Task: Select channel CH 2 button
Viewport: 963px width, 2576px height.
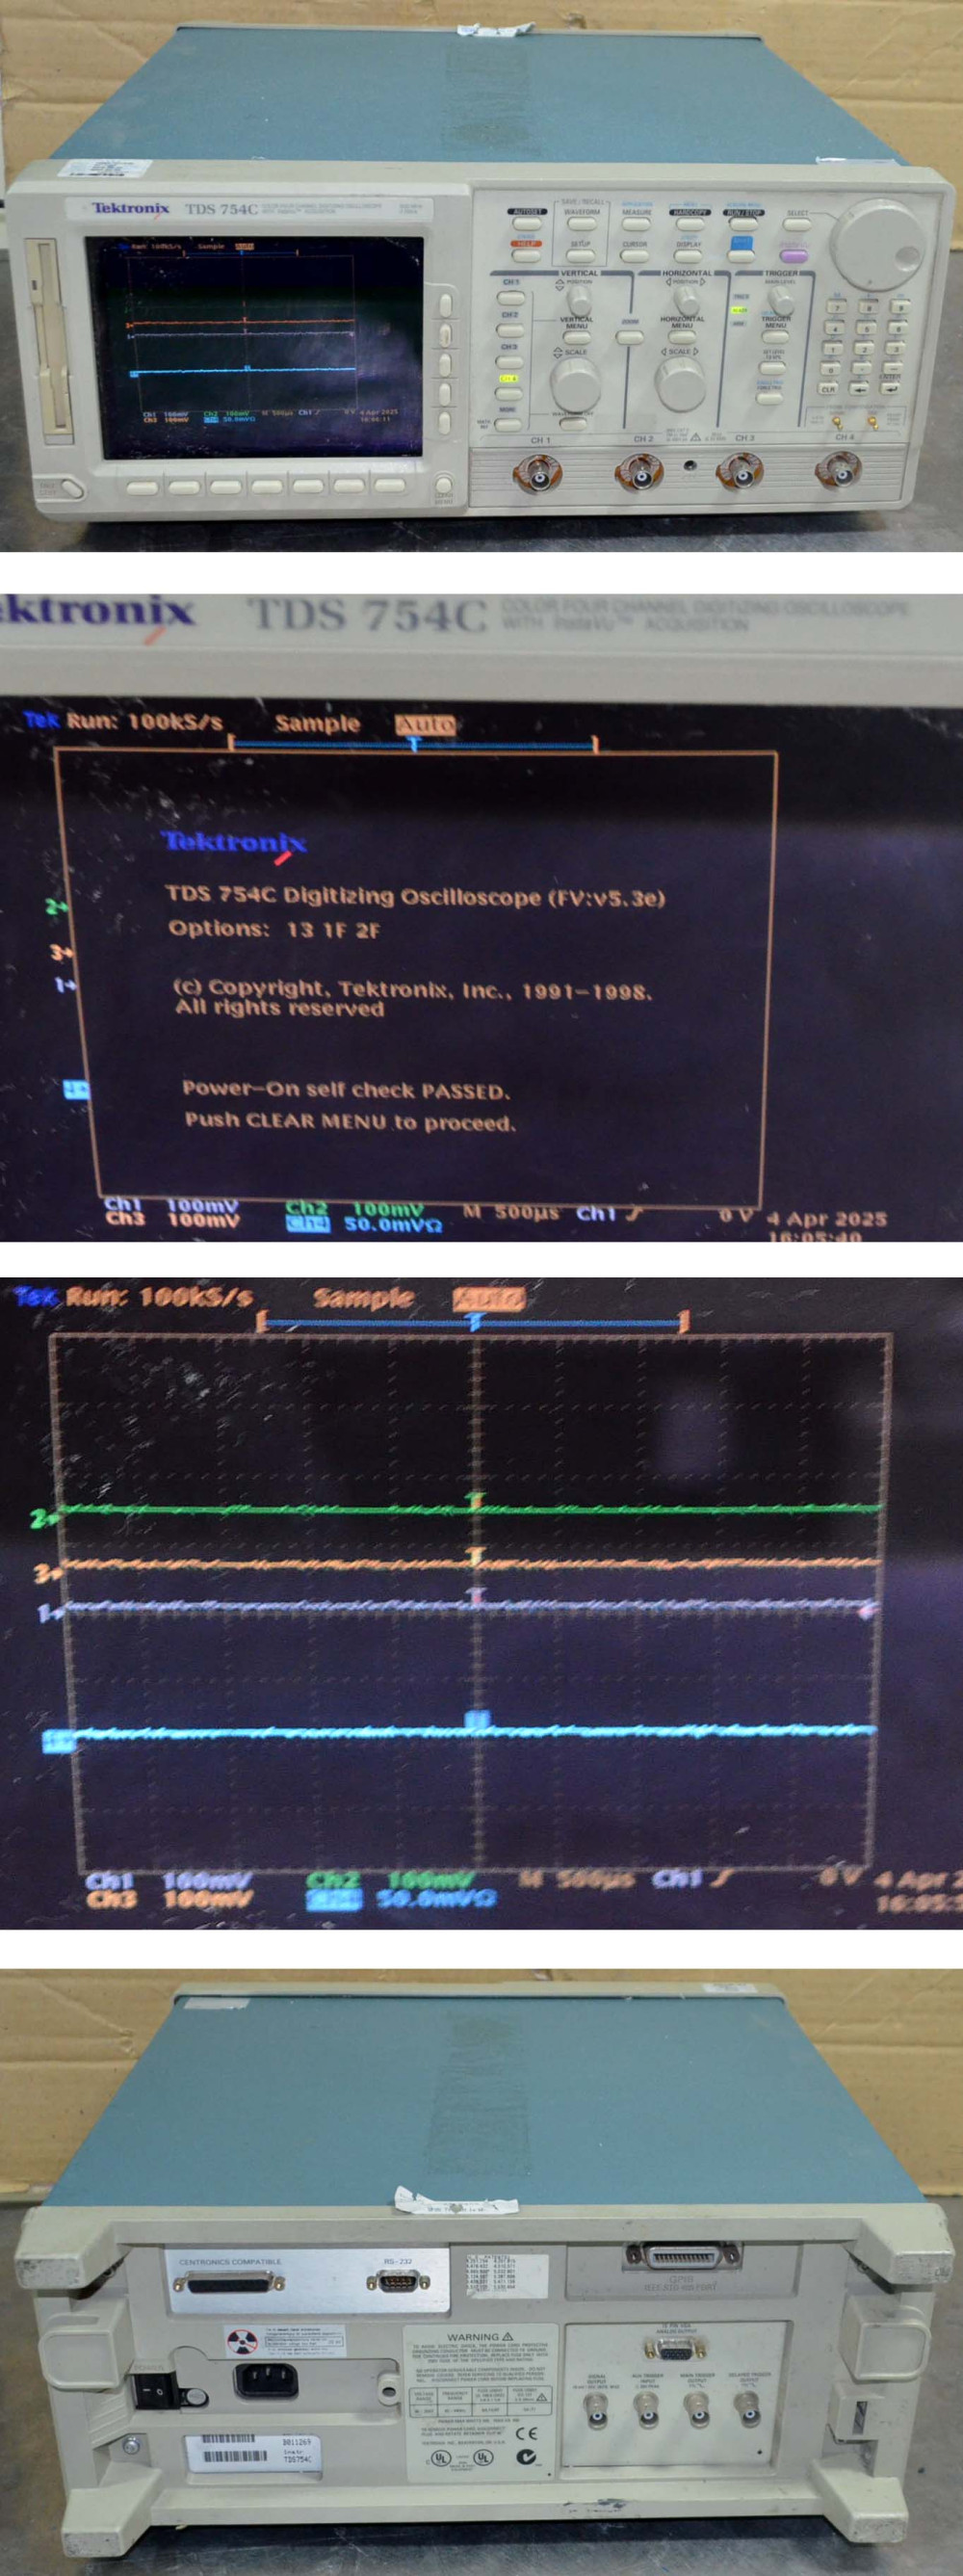Action: [x=511, y=331]
